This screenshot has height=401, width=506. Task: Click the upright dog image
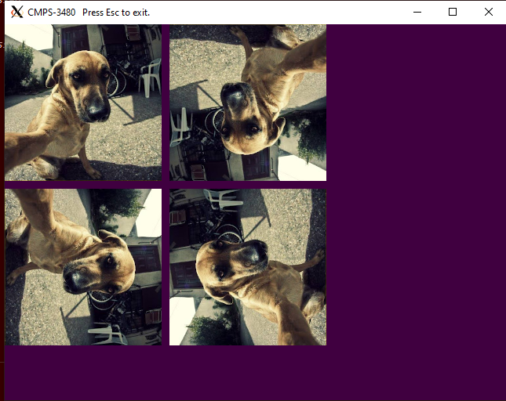(x=83, y=103)
